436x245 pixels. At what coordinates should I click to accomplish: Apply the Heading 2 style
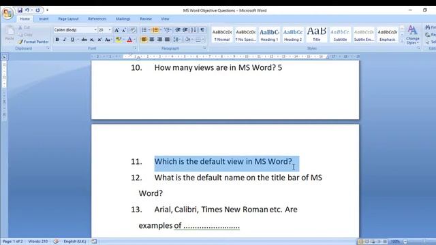pos(293,35)
